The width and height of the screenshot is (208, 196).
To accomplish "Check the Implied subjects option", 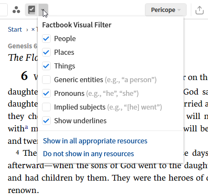I will pyautogui.click(x=46, y=107).
